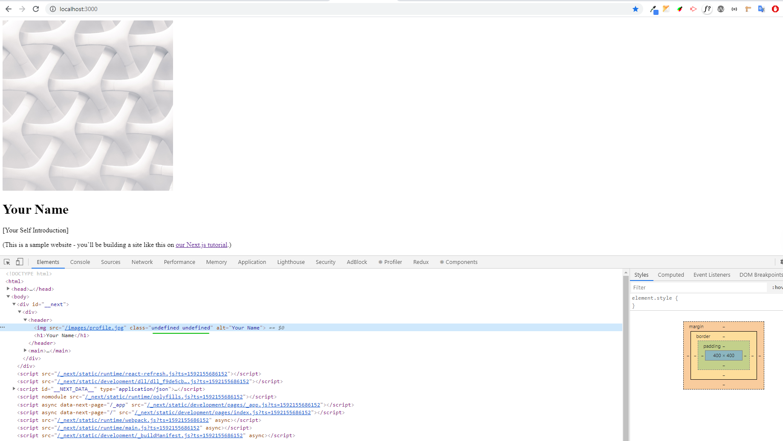Collapse the header element node
The height and width of the screenshot is (441, 783).
pos(25,320)
